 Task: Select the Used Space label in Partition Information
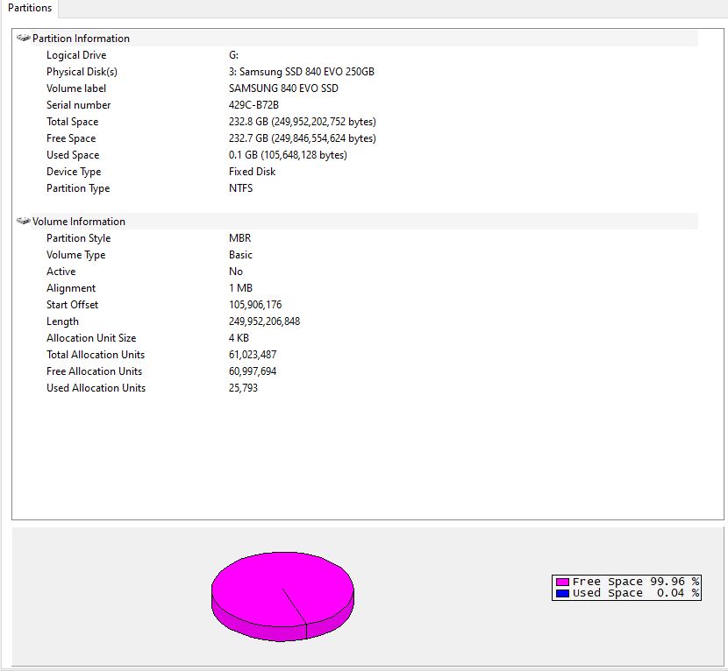73,155
